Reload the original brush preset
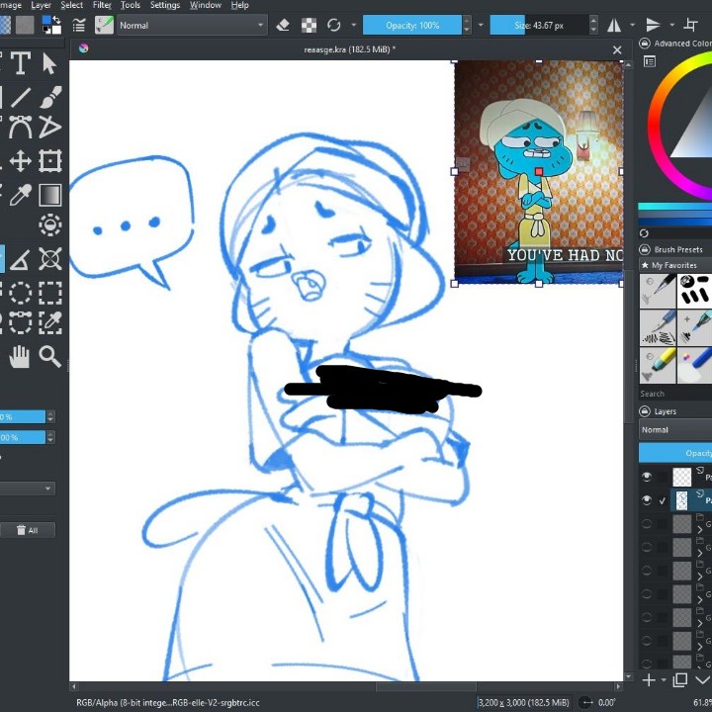This screenshot has height=712, width=712. pos(334,25)
